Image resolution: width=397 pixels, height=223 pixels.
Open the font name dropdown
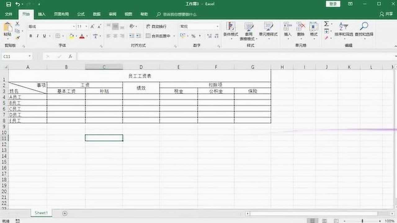[x=74, y=27]
